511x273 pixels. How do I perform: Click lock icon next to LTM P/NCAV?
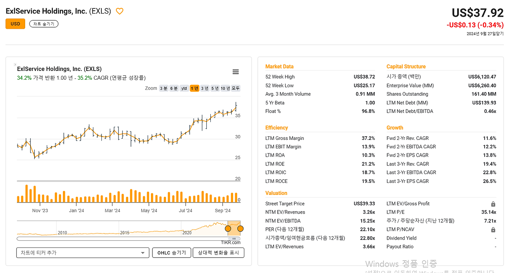pyautogui.click(x=493, y=230)
